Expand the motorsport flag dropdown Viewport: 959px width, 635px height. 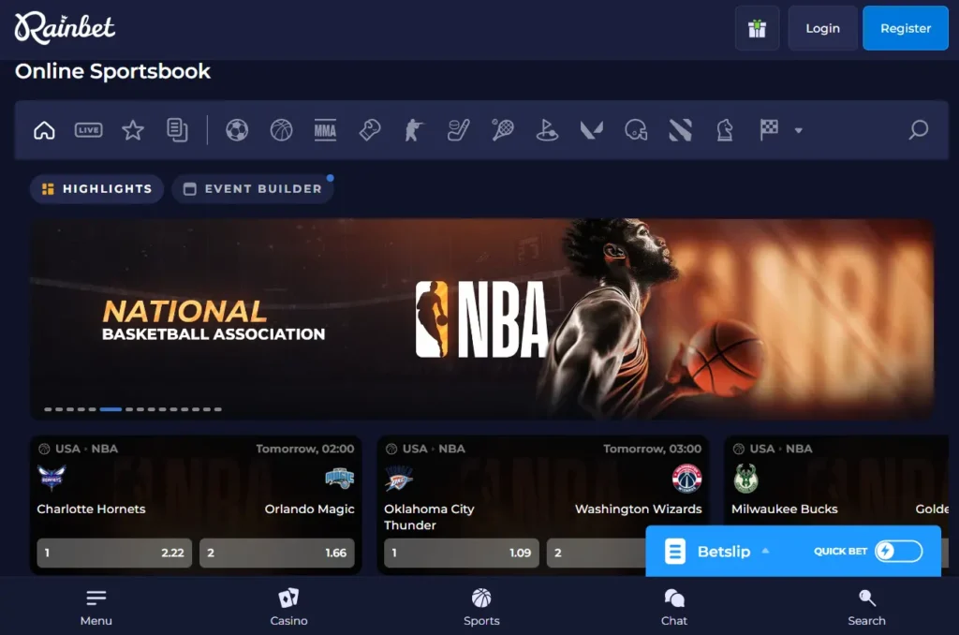pyautogui.click(x=799, y=130)
